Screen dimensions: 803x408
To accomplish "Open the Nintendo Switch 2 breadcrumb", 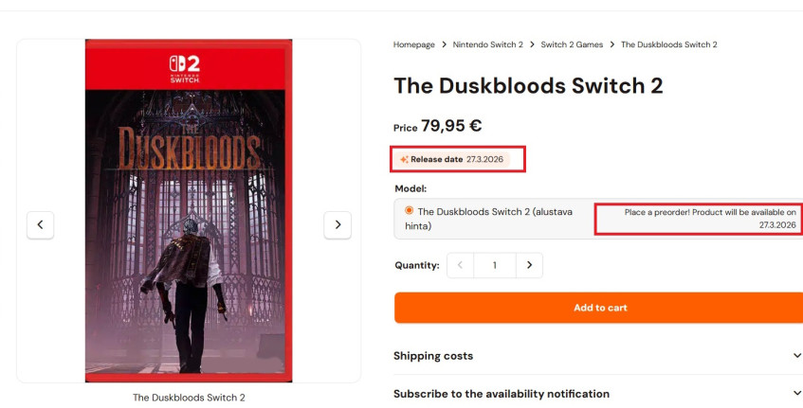I will (487, 44).
